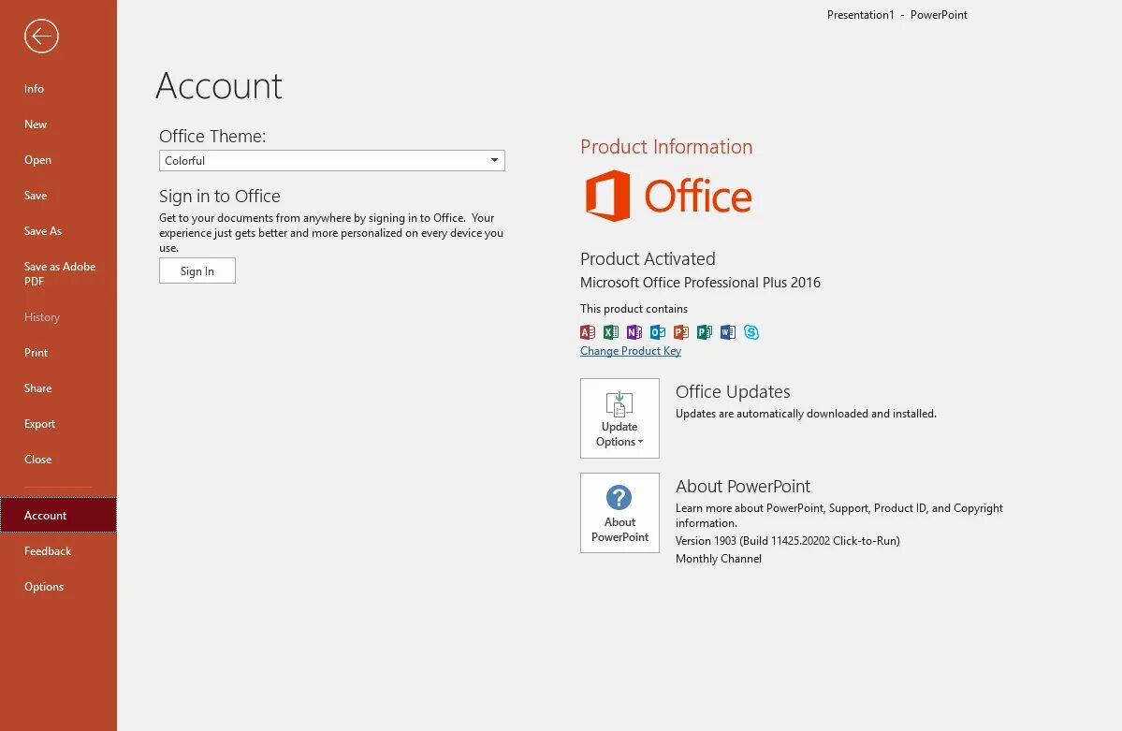Click the Sign In button

click(197, 270)
